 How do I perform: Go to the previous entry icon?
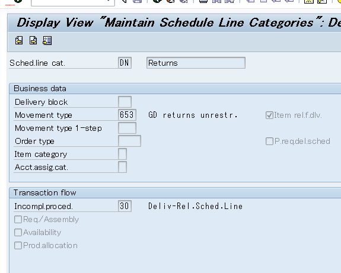pyautogui.click(x=19, y=41)
